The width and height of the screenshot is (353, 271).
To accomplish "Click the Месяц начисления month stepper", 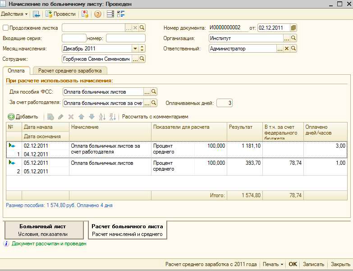I will (x=142, y=49).
